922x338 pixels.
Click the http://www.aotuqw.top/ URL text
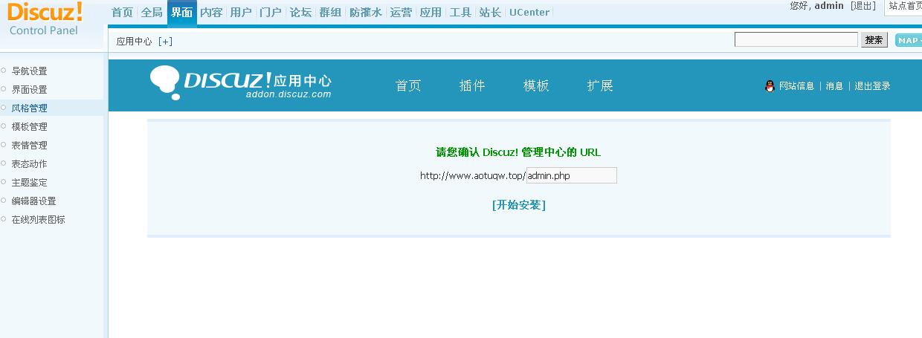(473, 176)
